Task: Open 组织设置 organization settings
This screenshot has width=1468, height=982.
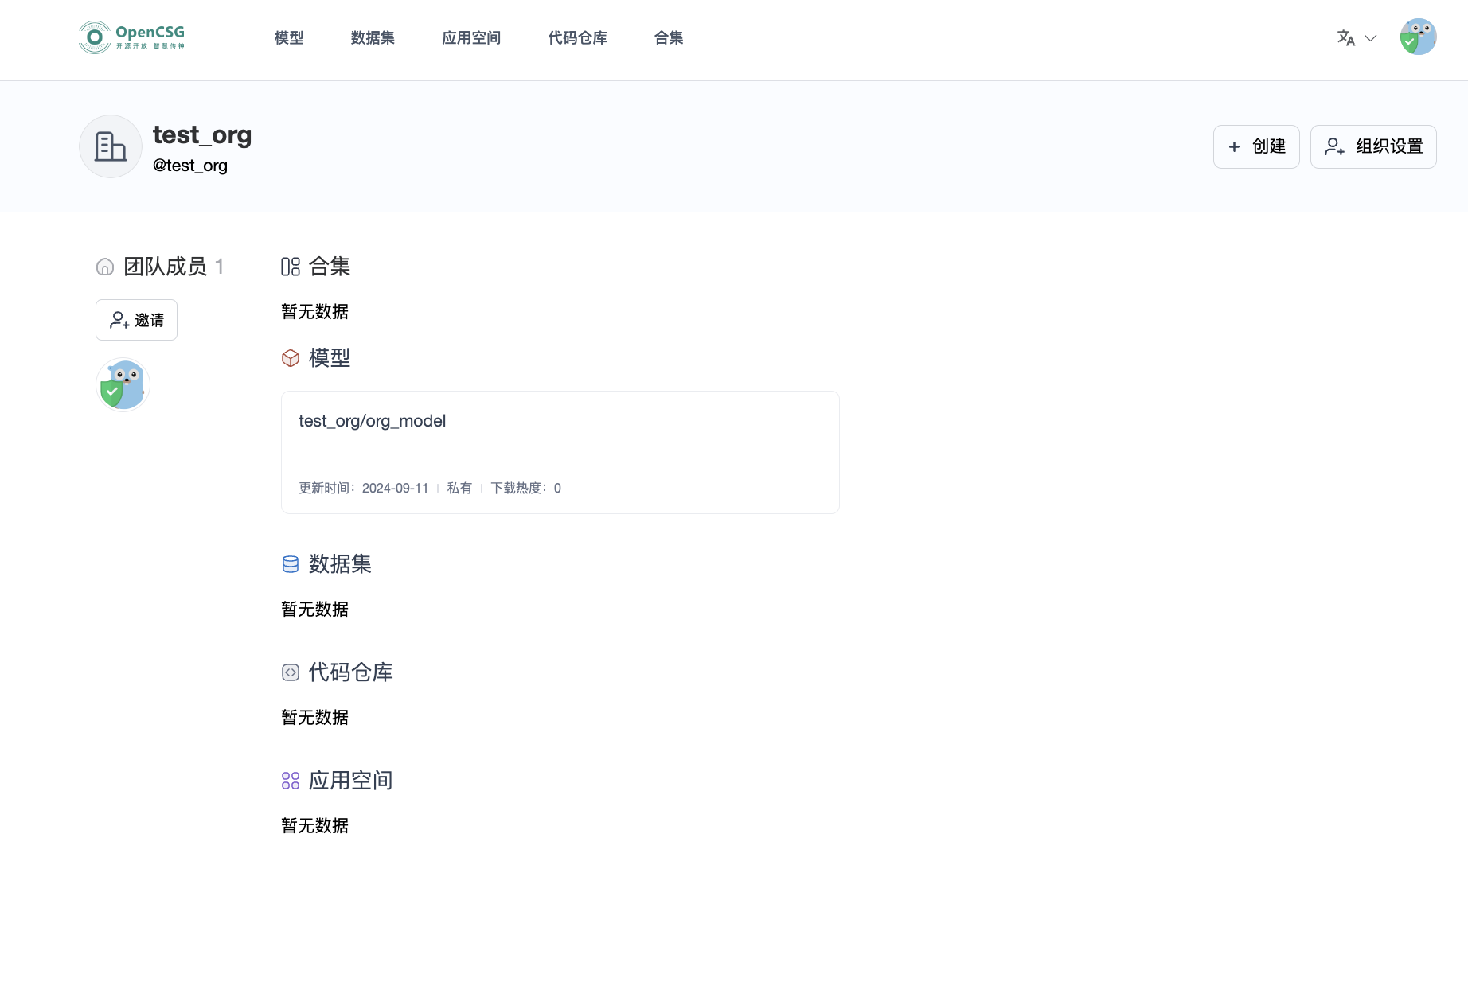Action: (x=1373, y=146)
